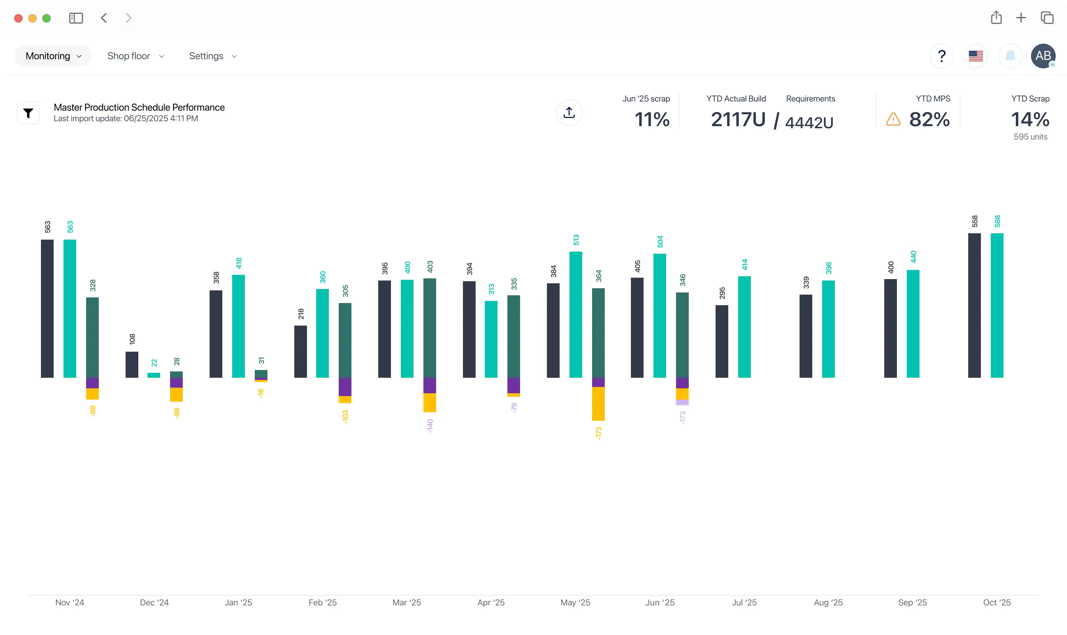This screenshot has width=1067, height=635.
Task: Toggle the browser sidebar icon
Action: (76, 18)
